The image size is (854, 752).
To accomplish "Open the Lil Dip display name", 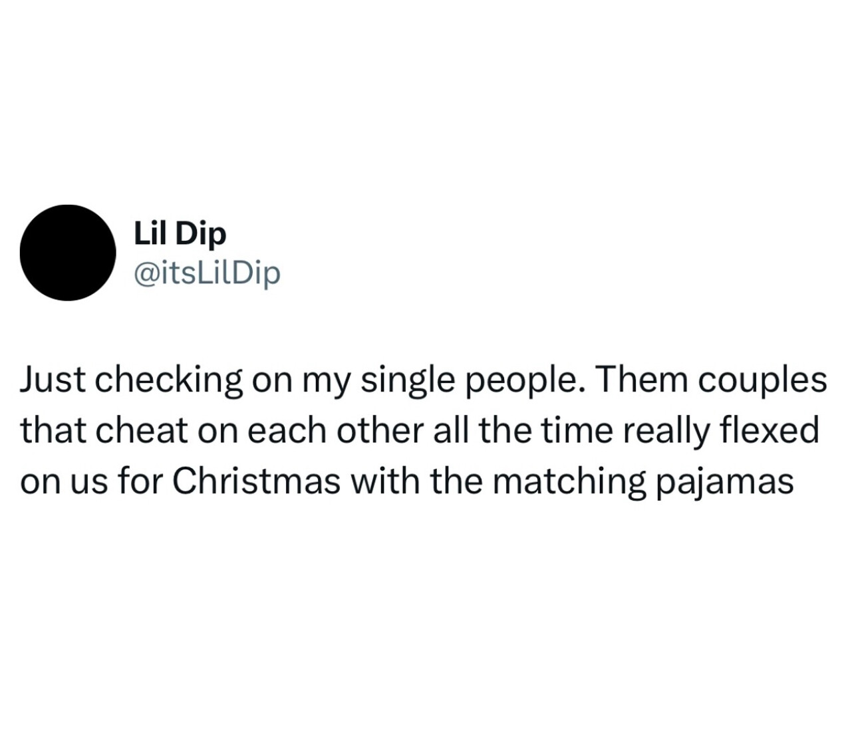I will (180, 233).
